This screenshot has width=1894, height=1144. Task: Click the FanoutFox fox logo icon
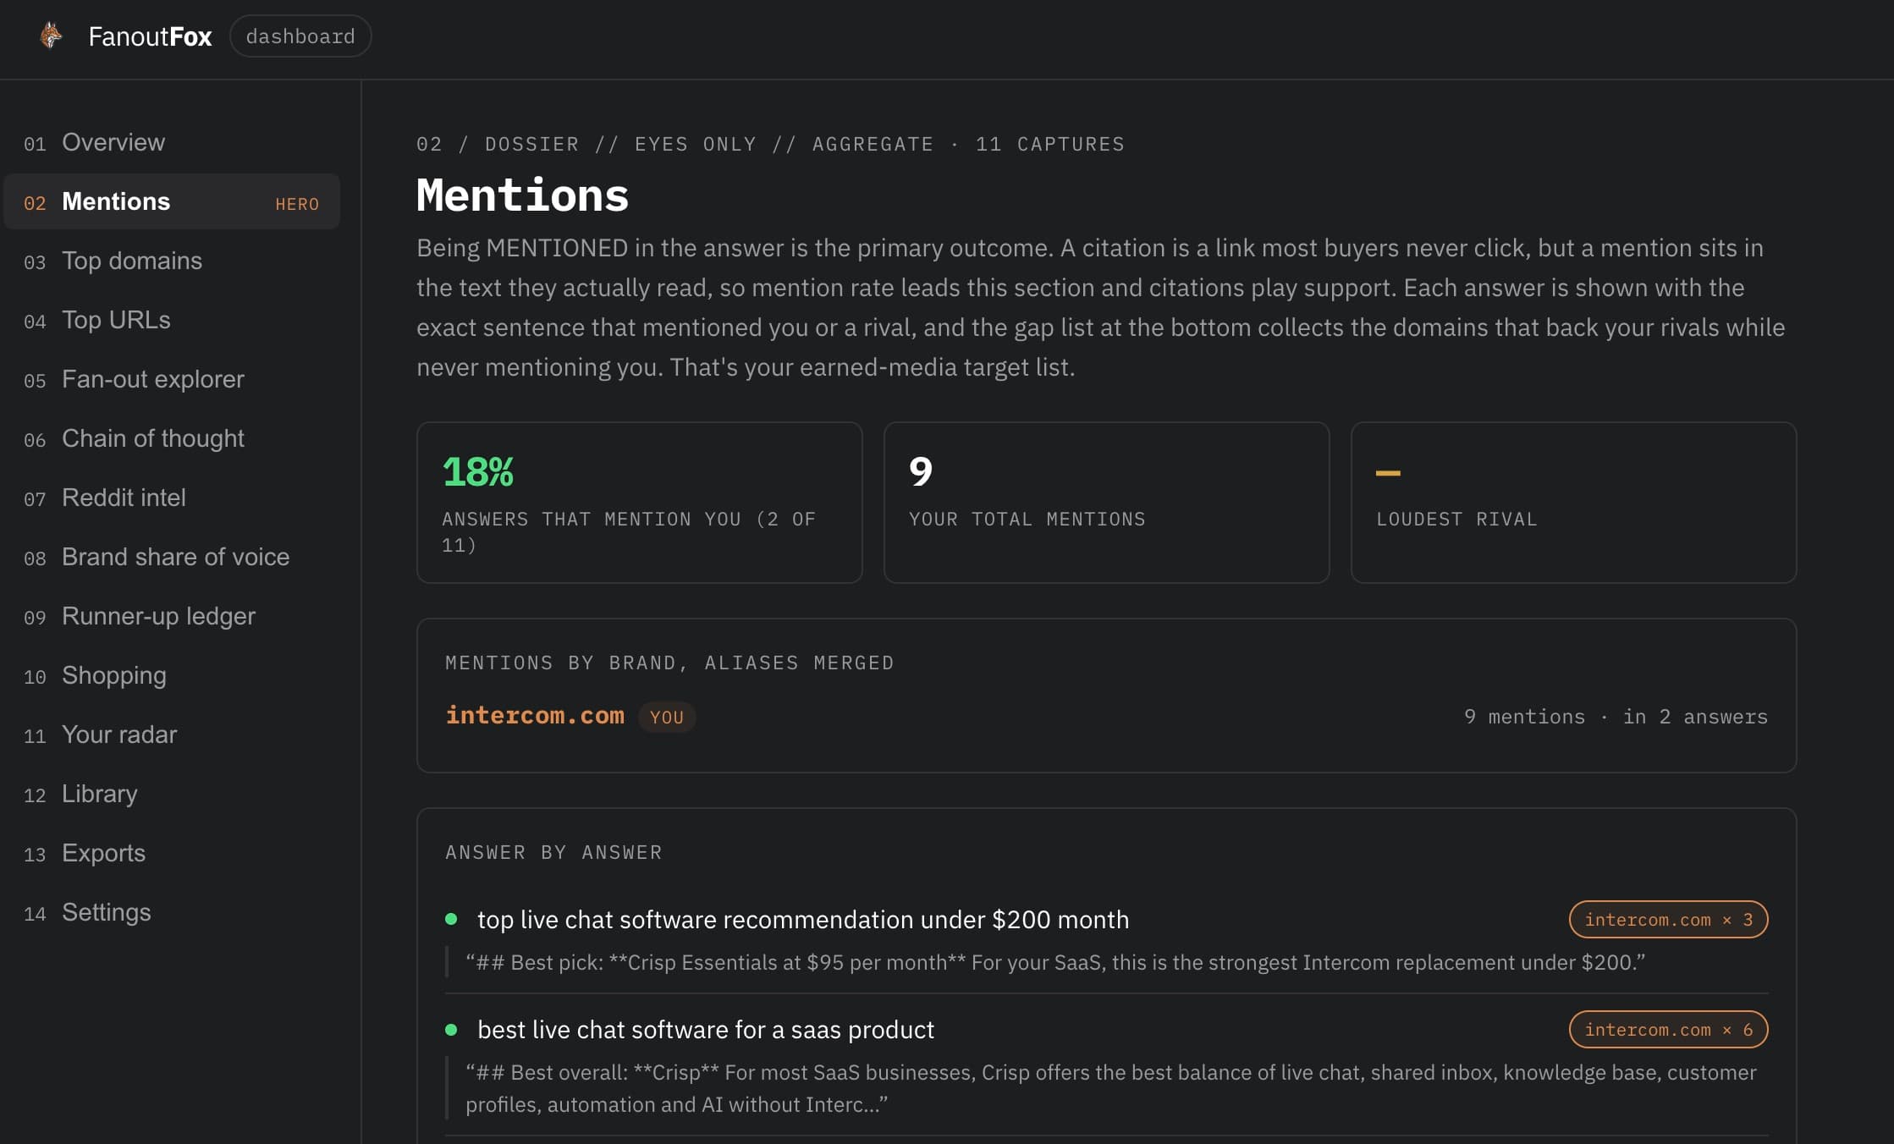click(51, 36)
